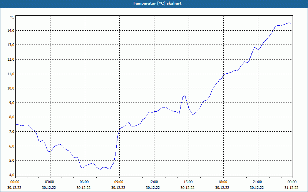Screen dimensions: 308x192
Task: Select the 14,0 y-axis value
Action: 11,31
